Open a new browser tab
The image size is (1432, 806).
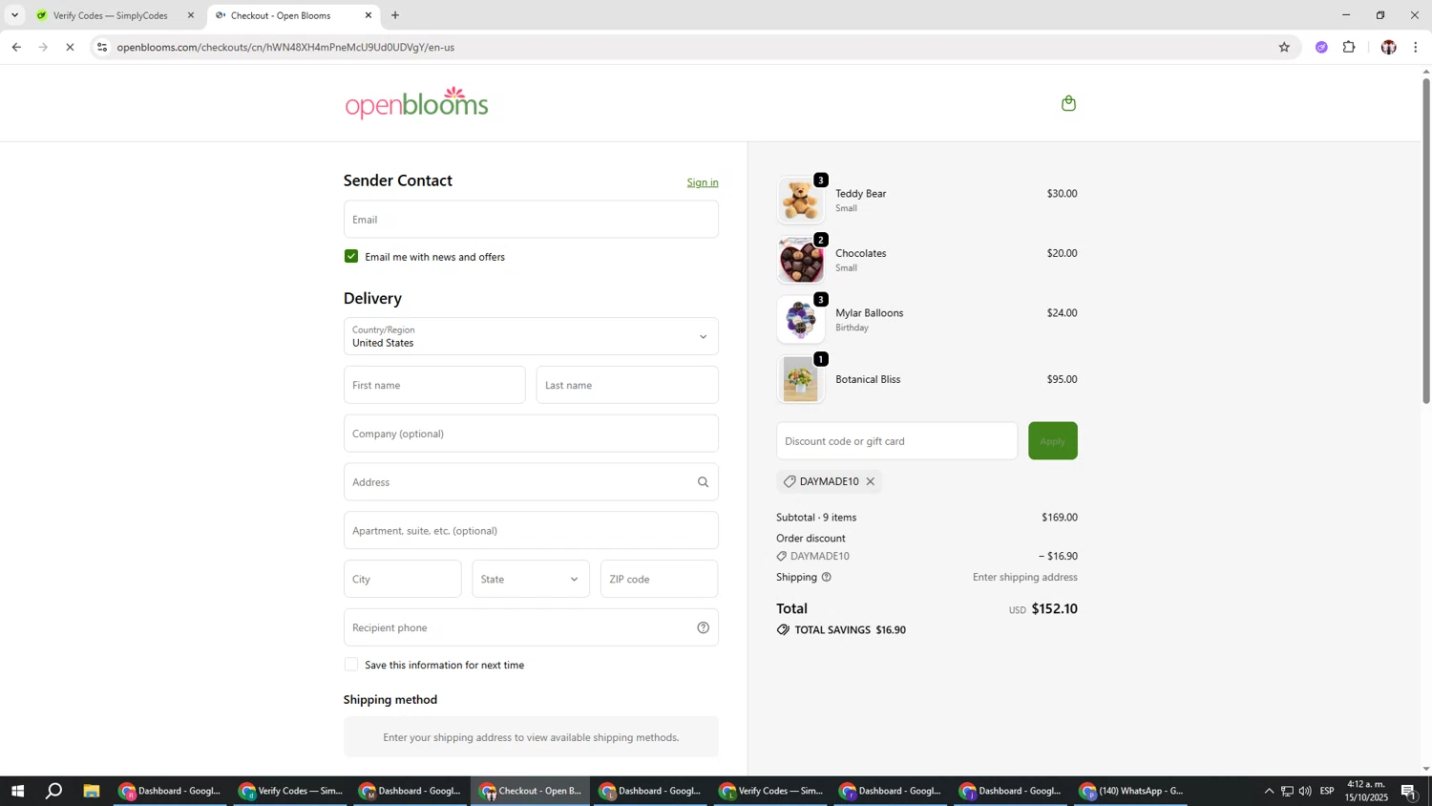(395, 15)
